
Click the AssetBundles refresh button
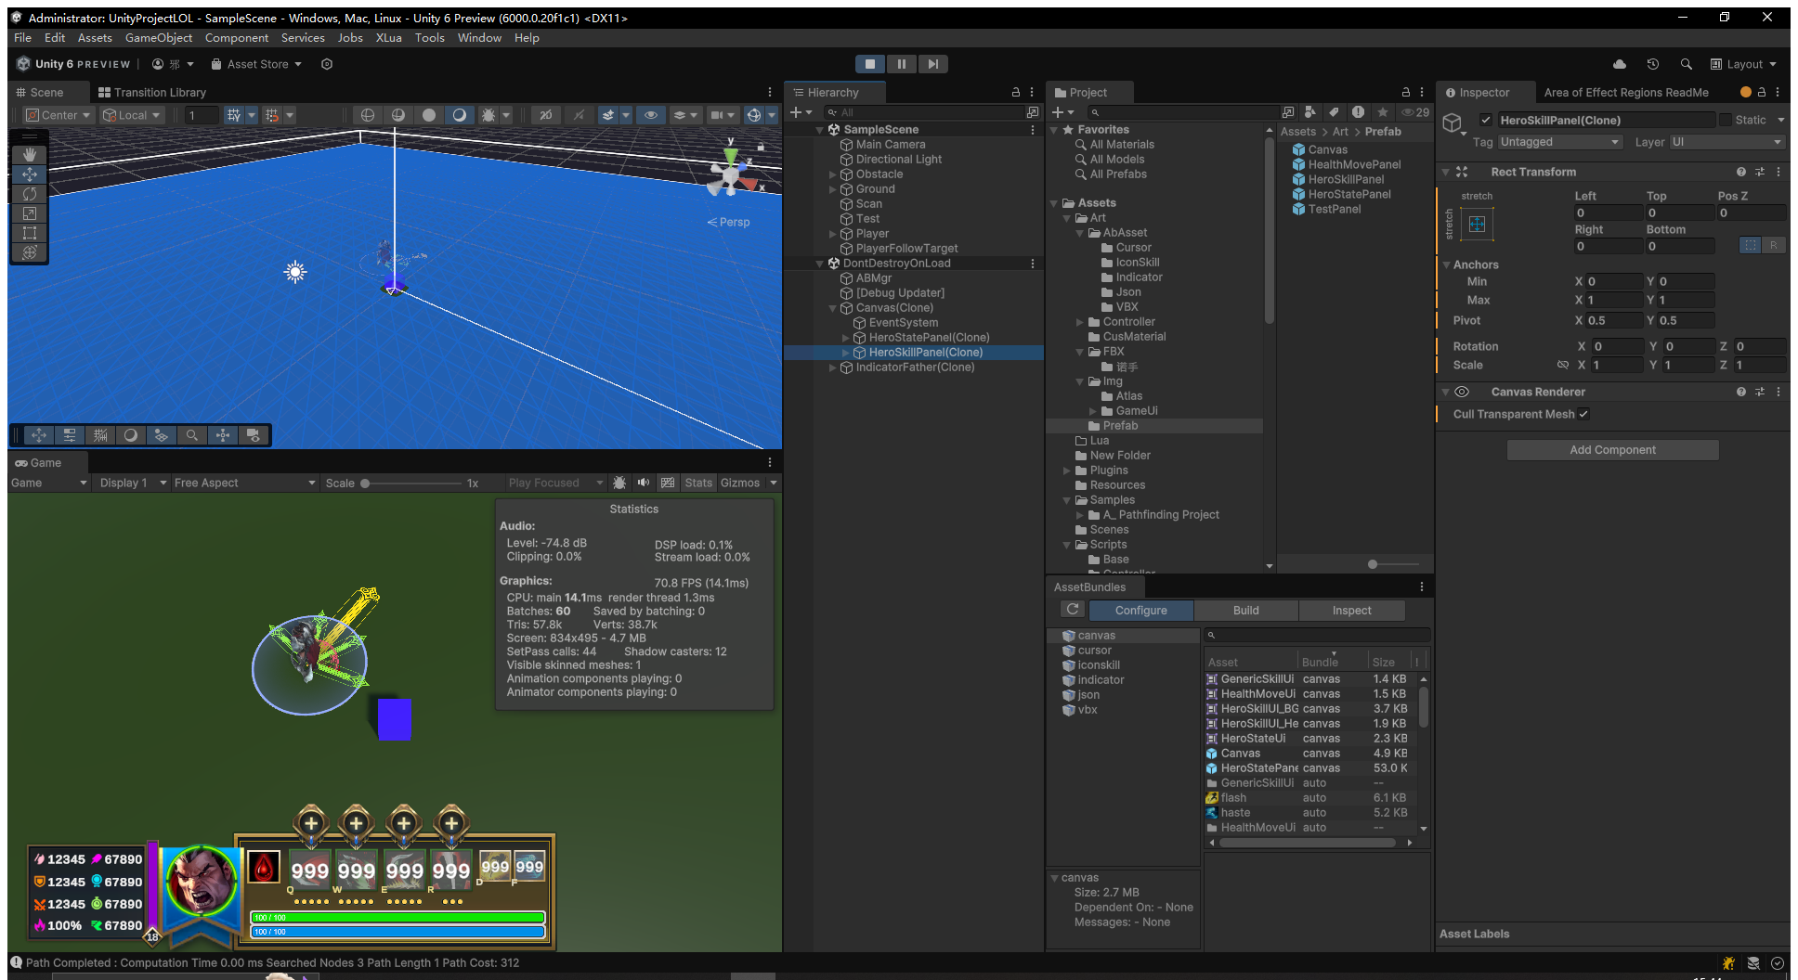pyautogui.click(x=1073, y=610)
